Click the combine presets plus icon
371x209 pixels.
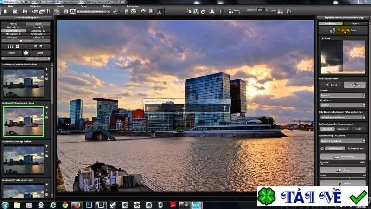pos(38,46)
